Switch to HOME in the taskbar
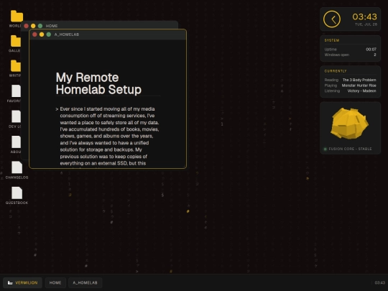Image resolution: width=388 pixels, height=291 pixels. click(x=55, y=282)
